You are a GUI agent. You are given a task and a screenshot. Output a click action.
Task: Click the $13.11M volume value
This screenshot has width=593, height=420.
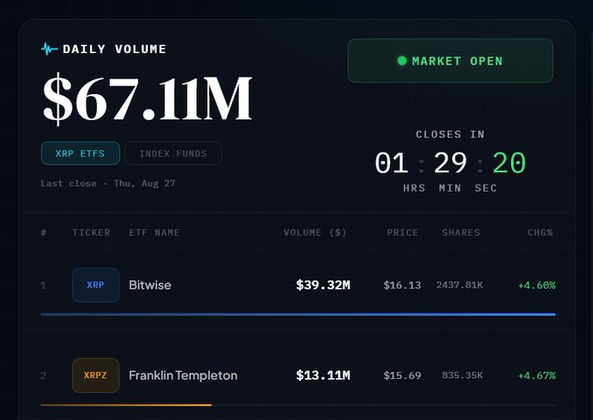click(323, 376)
